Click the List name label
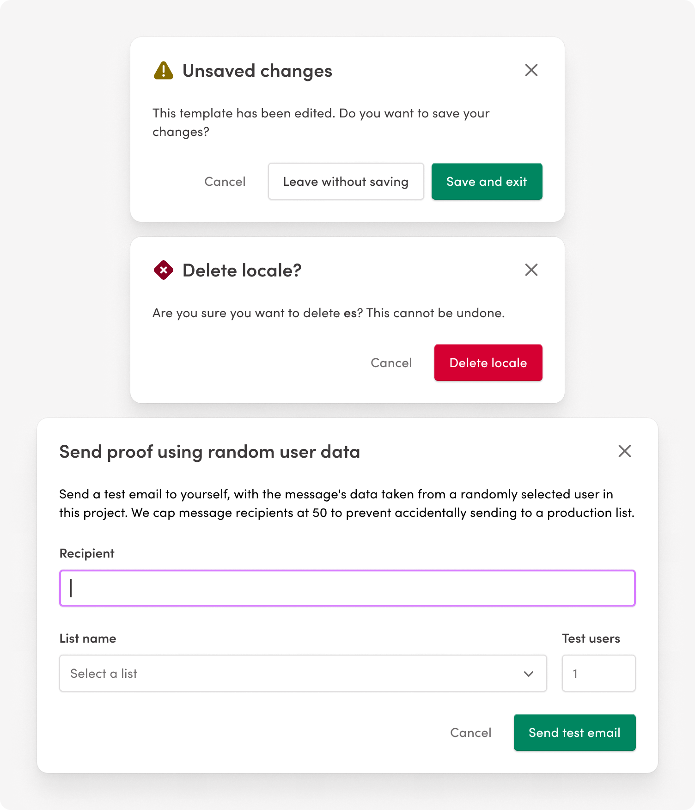This screenshot has height=810, width=695. 87,638
